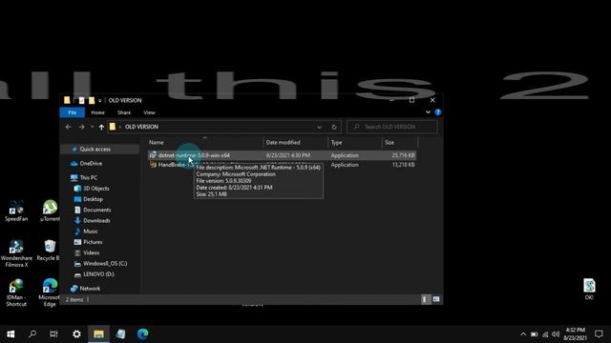Open Settings from taskbar
611x343 pixels.
[x=76, y=333]
